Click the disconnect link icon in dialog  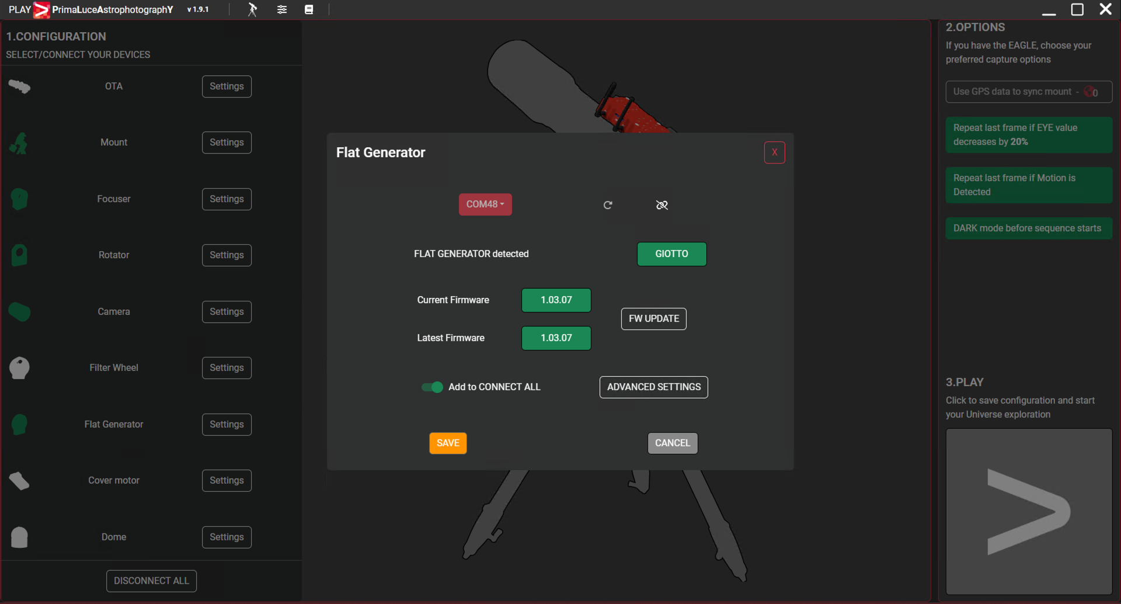point(662,205)
